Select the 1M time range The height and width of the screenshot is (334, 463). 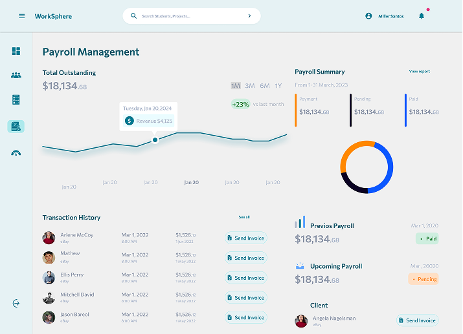point(235,86)
